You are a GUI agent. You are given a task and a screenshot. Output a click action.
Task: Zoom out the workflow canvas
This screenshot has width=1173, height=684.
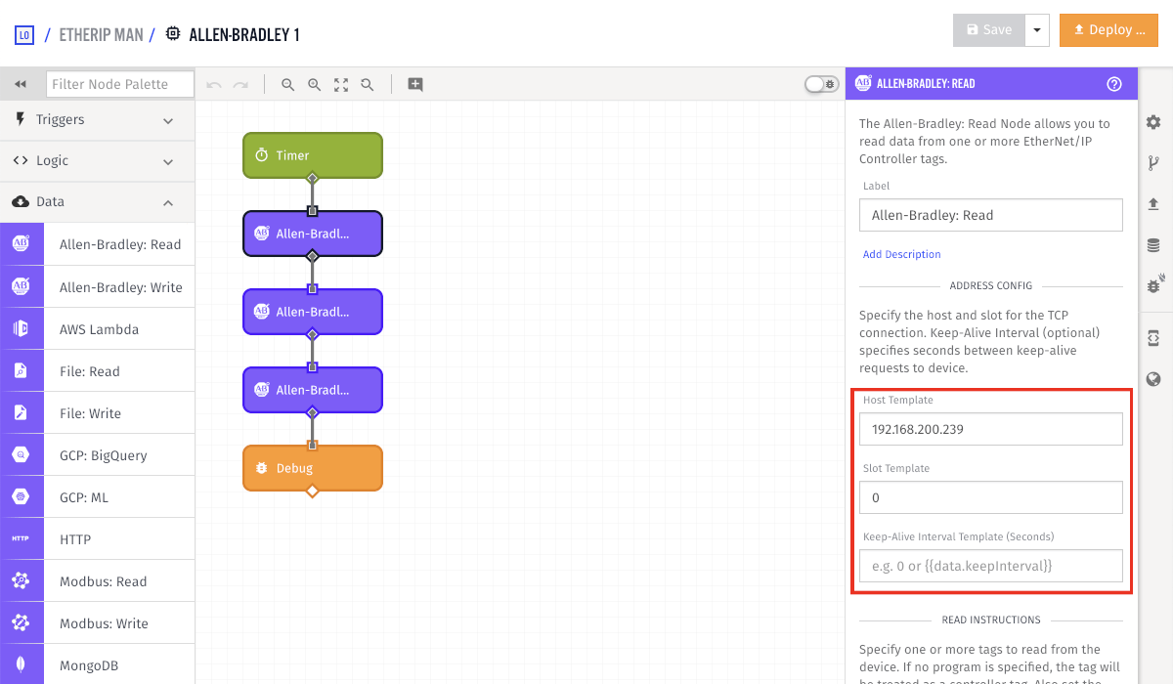point(288,85)
